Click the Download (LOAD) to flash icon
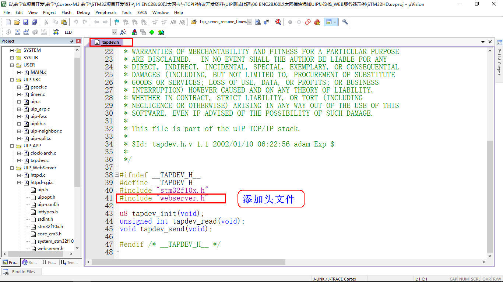503x282 pixels. tap(56, 32)
